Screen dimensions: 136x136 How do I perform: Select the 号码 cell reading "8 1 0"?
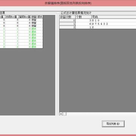114,20
